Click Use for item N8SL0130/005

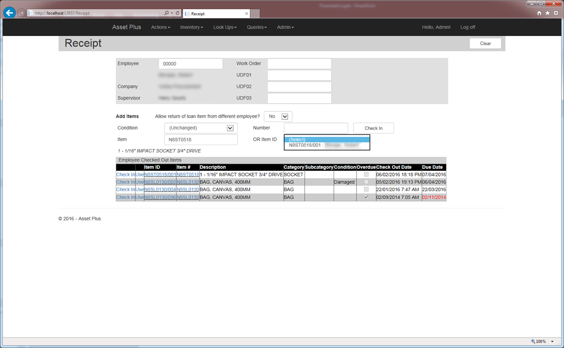[x=139, y=182]
